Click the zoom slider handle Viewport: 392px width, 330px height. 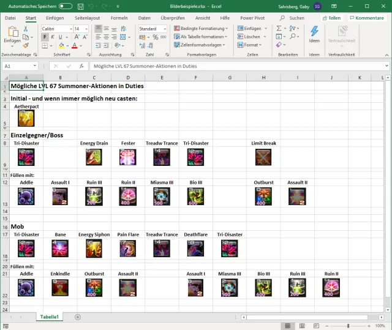click(349, 326)
